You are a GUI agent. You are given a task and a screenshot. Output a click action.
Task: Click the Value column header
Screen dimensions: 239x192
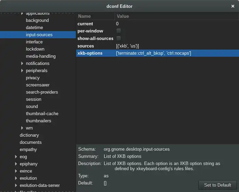(177, 16)
